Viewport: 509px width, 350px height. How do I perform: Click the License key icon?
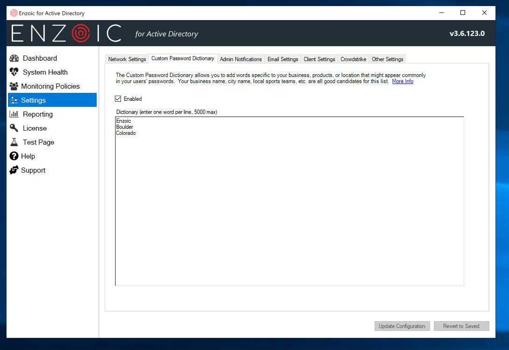pos(14,128)
